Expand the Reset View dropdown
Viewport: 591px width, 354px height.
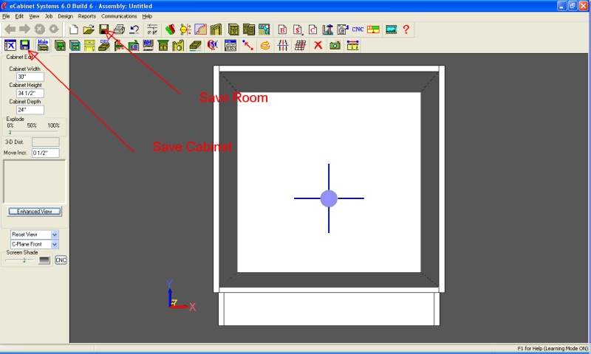pos(55,234)
